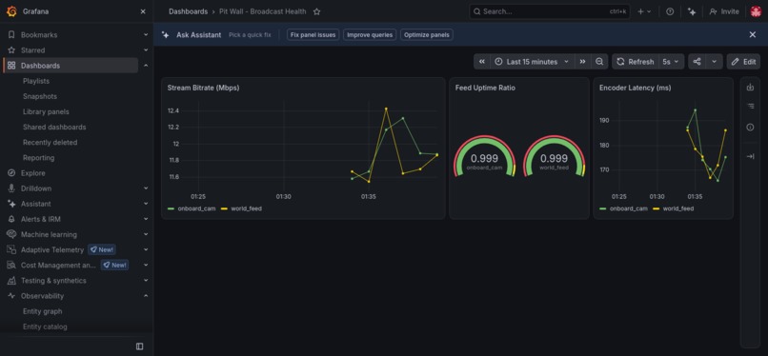Shift time range backward
The height and width of the screenshot is (356, 768).
coord(482,62)
